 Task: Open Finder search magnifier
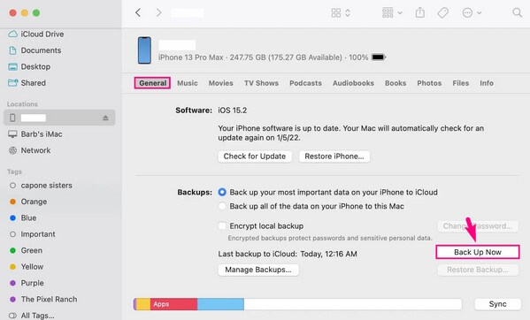click(517, 13)
